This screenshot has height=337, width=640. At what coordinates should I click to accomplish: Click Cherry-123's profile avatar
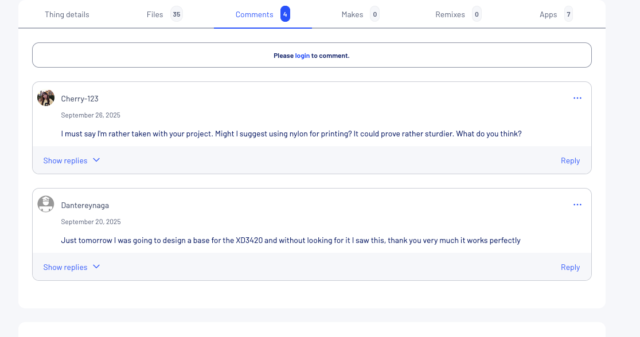(x=46, y=98)
